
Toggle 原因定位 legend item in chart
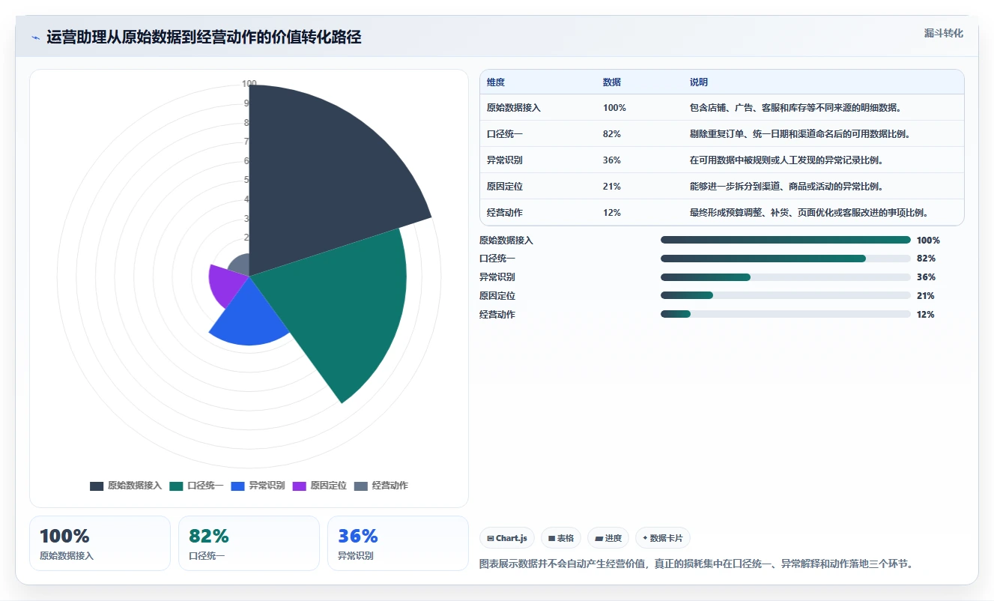(x=319, y=486)
